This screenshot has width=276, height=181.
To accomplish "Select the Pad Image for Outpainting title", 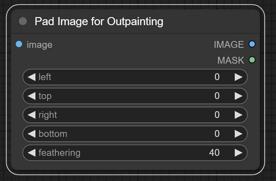I will 99,21.
